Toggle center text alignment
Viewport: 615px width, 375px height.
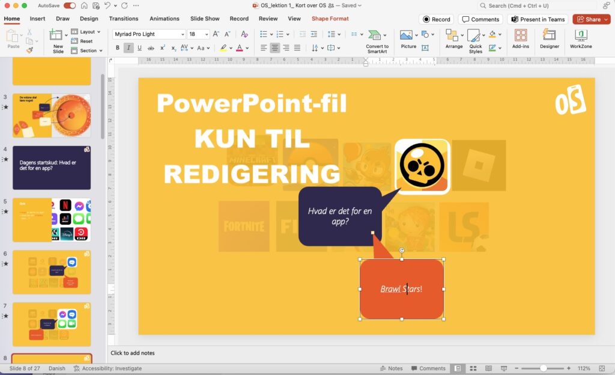(x=275, y=48)
